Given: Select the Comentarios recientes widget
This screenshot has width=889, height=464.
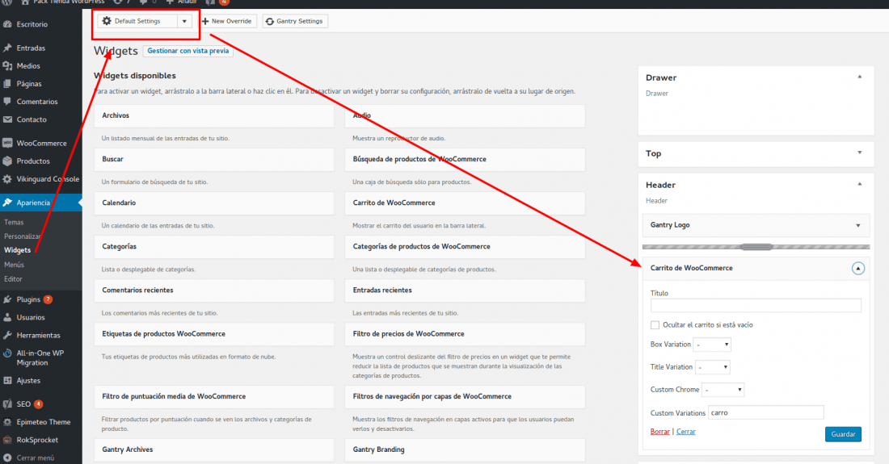Looking at the screenshot, I should (x=213, y=290).
